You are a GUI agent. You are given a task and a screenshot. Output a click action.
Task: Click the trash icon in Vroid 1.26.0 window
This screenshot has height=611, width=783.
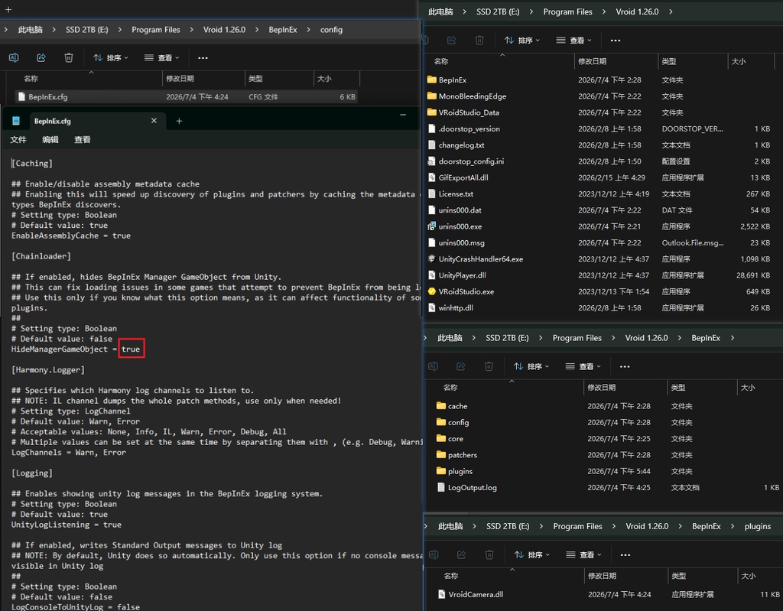pos(479,40)
